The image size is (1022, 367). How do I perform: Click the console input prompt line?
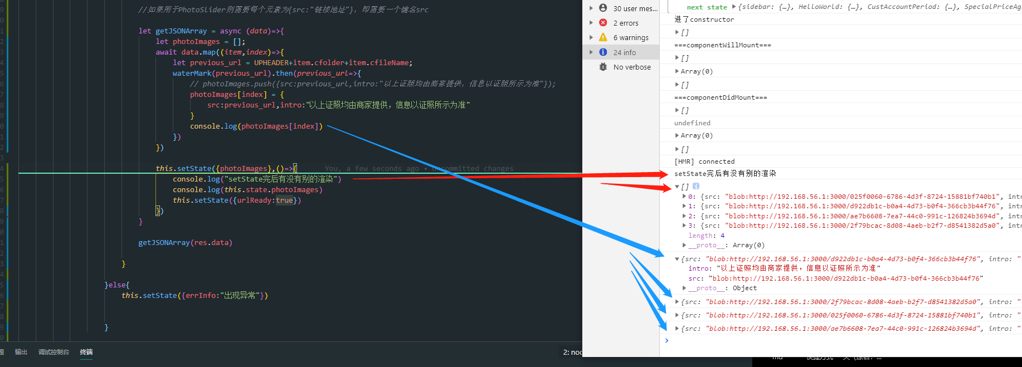point(836,340)
